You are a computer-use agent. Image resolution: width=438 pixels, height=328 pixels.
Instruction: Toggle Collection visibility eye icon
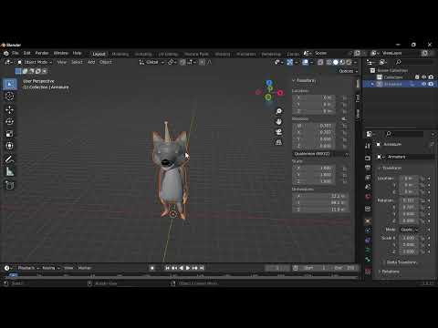pos(423,77)
